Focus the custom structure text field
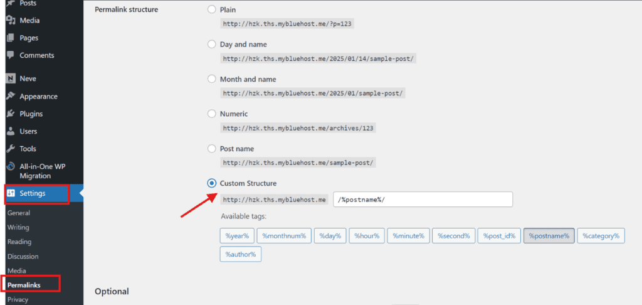 coord(423,199)
